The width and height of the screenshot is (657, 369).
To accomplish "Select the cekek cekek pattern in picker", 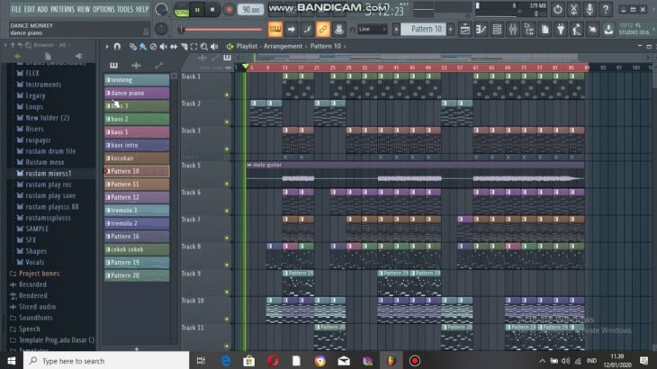I will [137, 249].
